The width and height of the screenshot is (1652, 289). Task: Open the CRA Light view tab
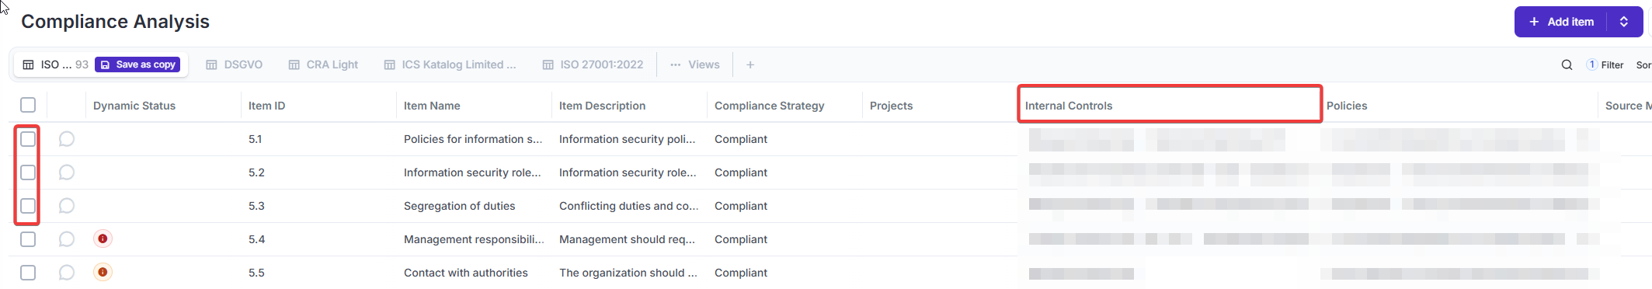click(x=323, y=64)
